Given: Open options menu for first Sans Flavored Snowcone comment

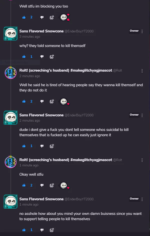Looking at the screenshot, I should pos(142,31).
